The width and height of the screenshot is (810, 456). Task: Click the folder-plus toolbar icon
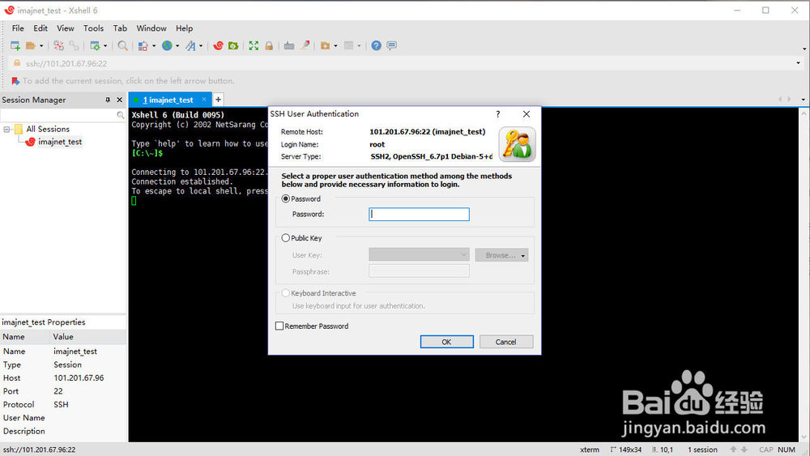[x=325, y=46]
